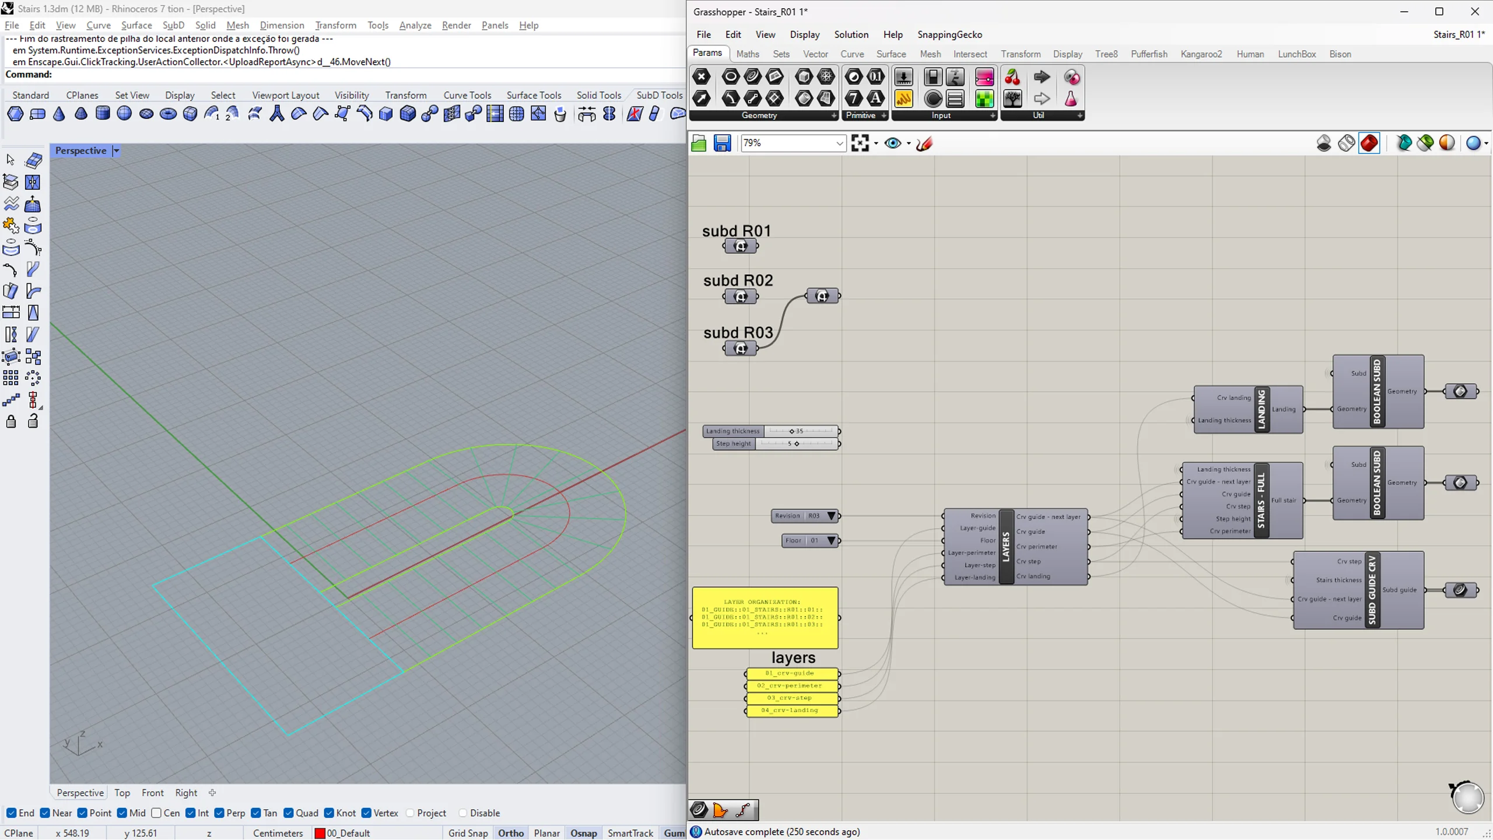Open the Perspective viewport title dropdown arrow
The width and height of the screenshot is (1493, 840).
[x=116, y=151]
